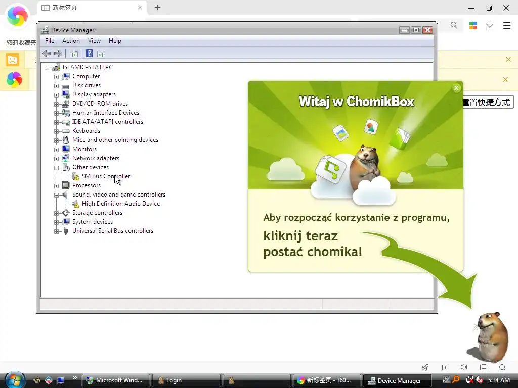Screen dimensions: 518x388
Task: Click the speaker icon in browser bottom bar
Action: tap(464, 367)
